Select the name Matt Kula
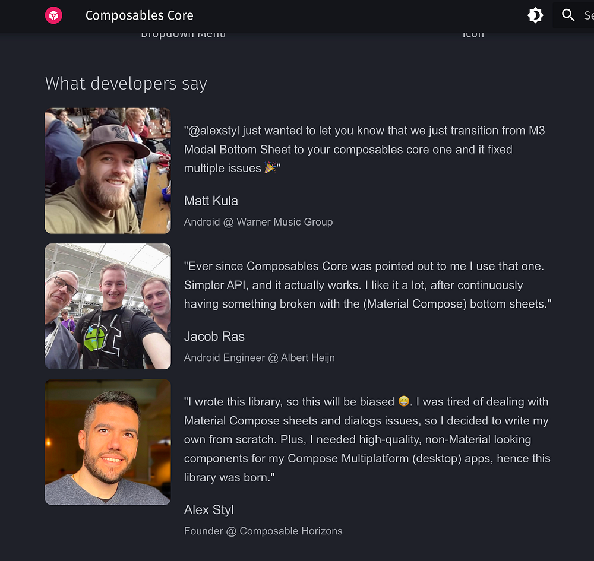This screenshot has width=594, height=561. tap(211, 201)
